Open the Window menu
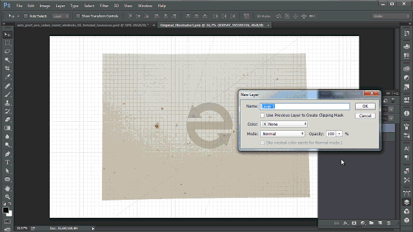Image resolution: width=413 pixels, height=232 pixels. pos(145,6)
